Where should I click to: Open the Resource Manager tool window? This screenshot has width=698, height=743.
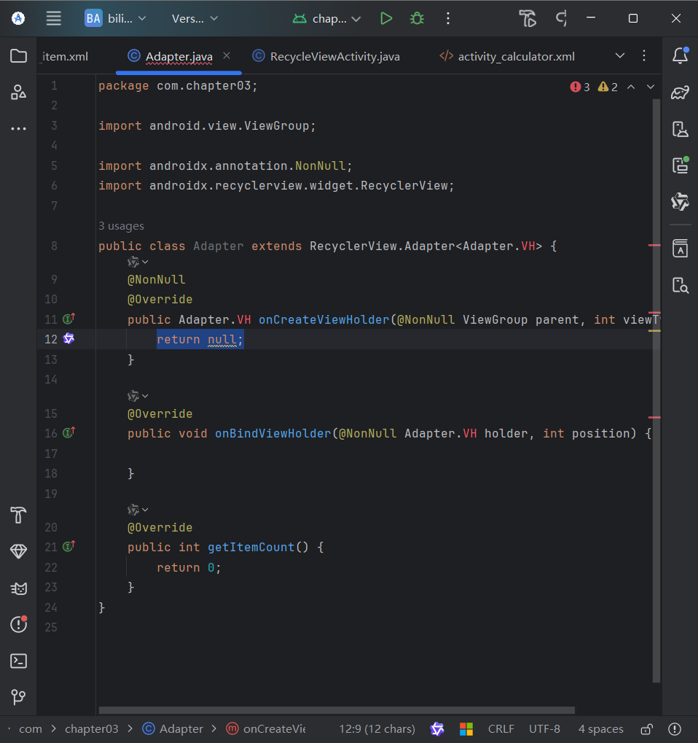coord(18,92)
